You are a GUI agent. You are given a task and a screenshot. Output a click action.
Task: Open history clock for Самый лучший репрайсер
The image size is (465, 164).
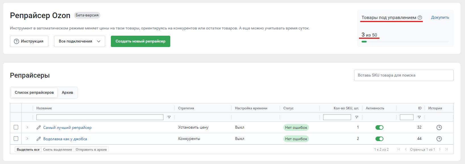(x=439, y=127)
